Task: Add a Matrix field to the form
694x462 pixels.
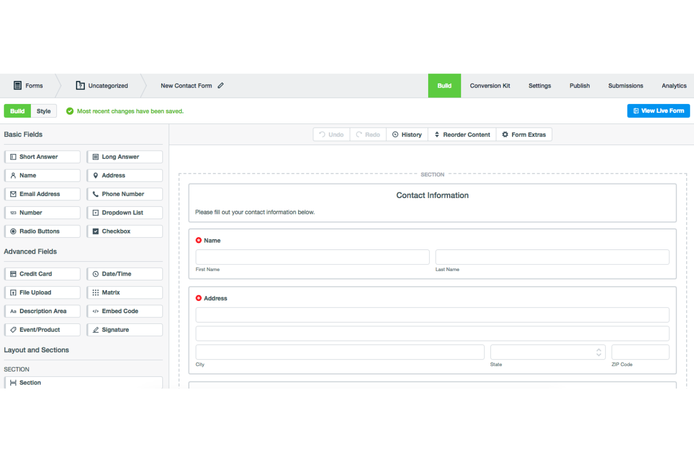Action: tap(124, 292)
